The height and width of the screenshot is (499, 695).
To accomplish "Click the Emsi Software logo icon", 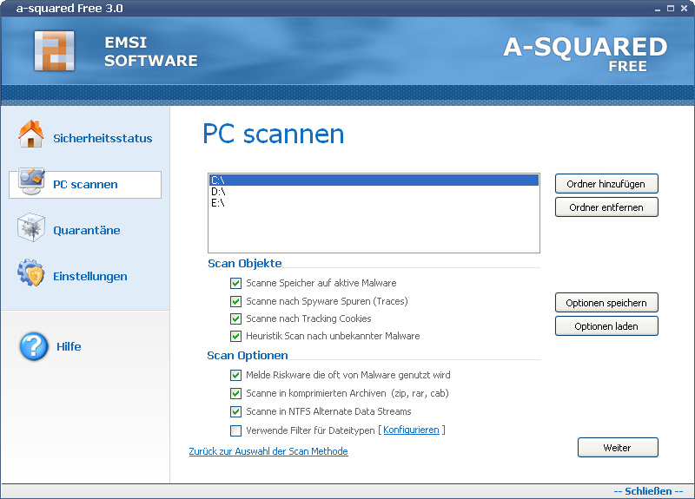I will (55, 51).
